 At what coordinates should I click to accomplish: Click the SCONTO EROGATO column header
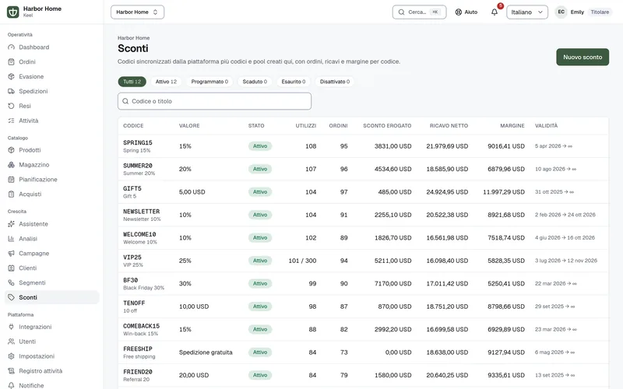pyautogui.click(x=387, y=126)
